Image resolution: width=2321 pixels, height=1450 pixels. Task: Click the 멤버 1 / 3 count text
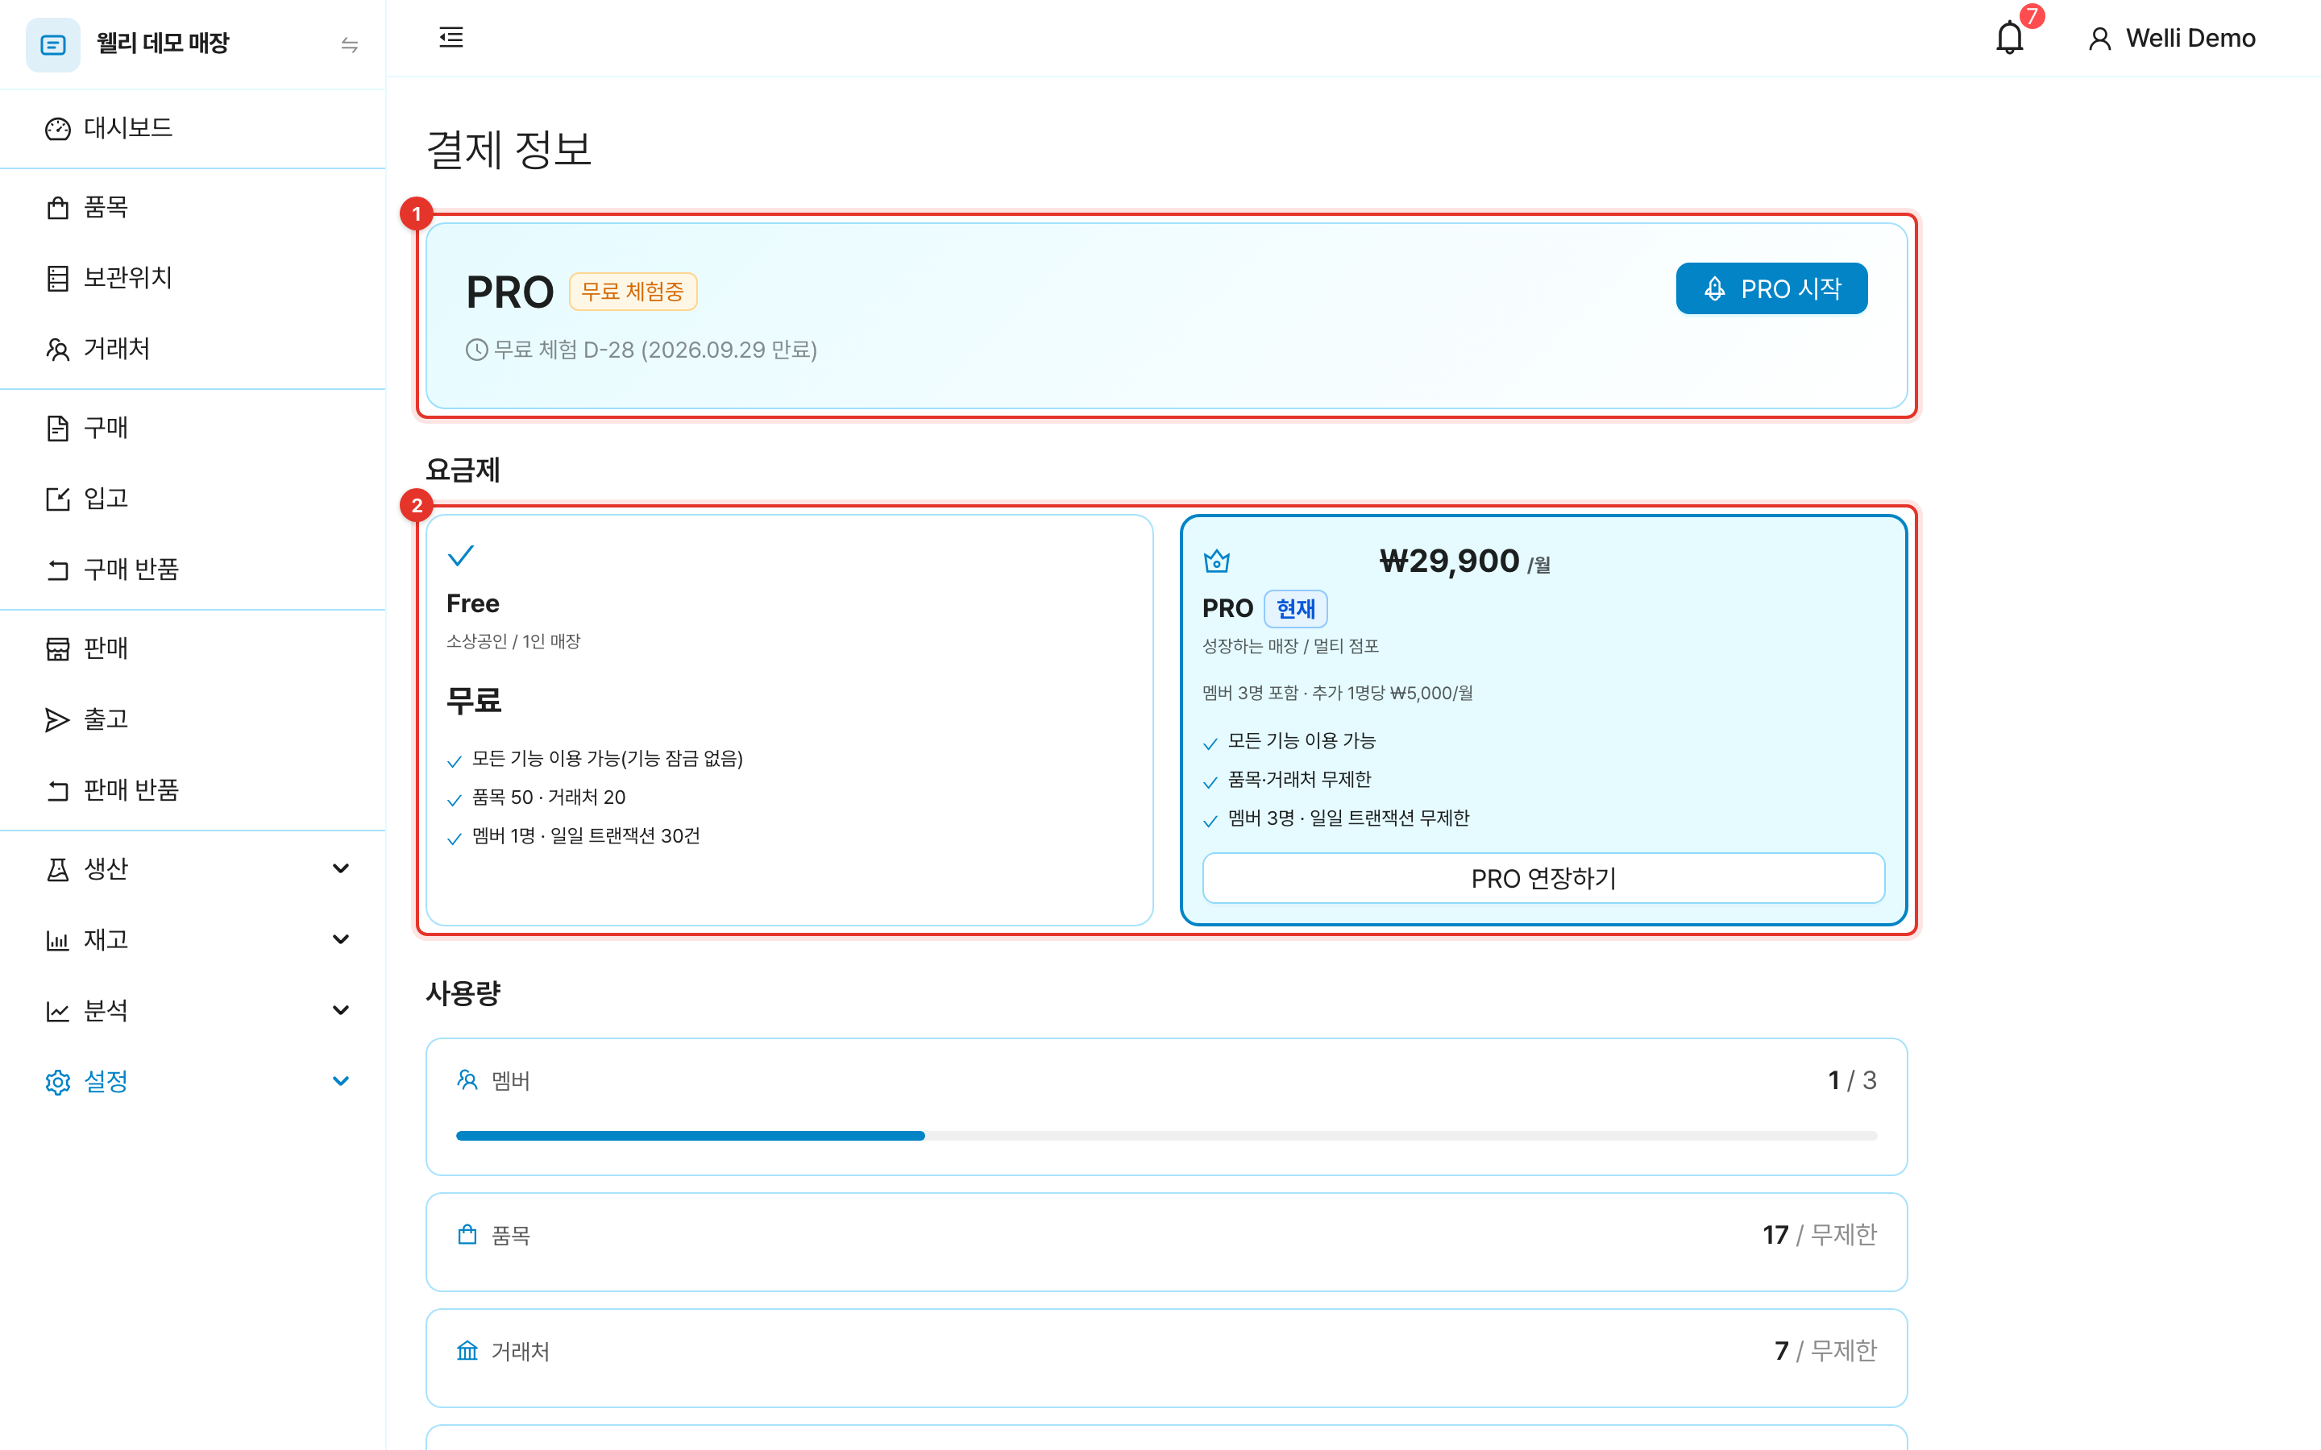pos(1851,1081)
